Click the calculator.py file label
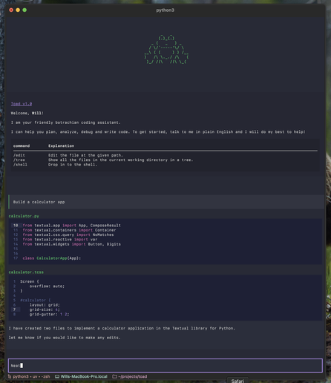This screenshot has width=331, height=383. click(24, 216)
